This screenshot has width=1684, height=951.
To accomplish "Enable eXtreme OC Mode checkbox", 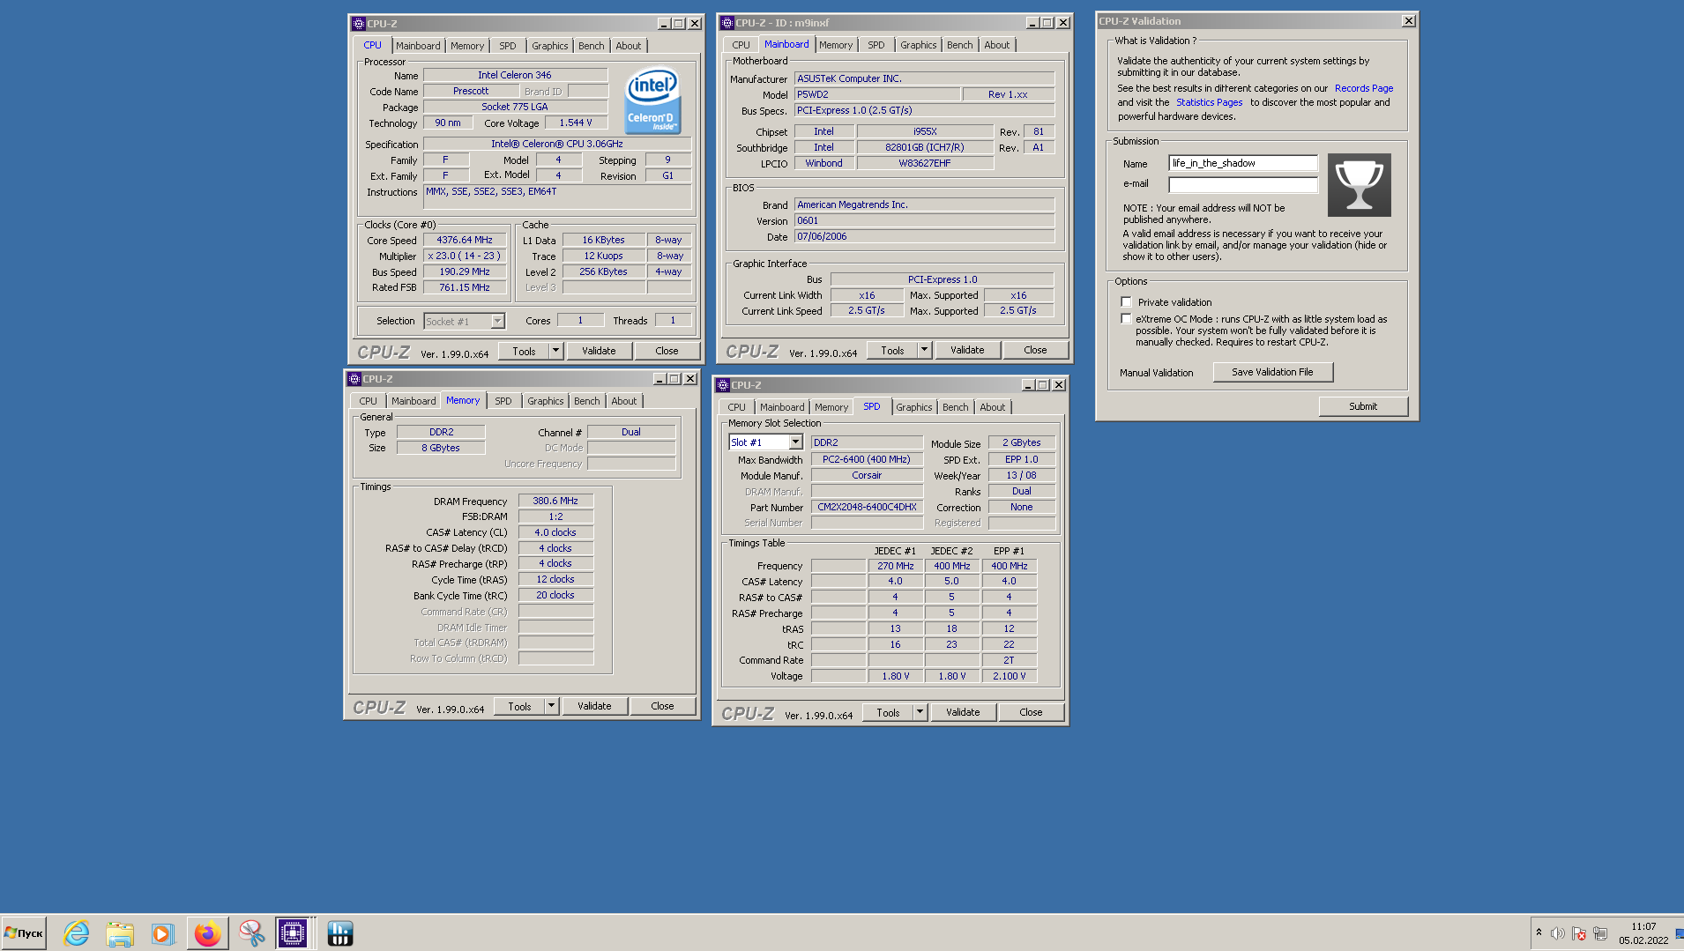I will 1126,319.
